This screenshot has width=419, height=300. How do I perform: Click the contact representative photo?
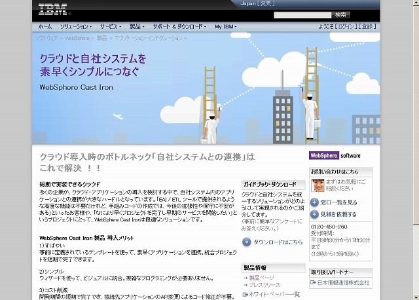pos(317,185)
